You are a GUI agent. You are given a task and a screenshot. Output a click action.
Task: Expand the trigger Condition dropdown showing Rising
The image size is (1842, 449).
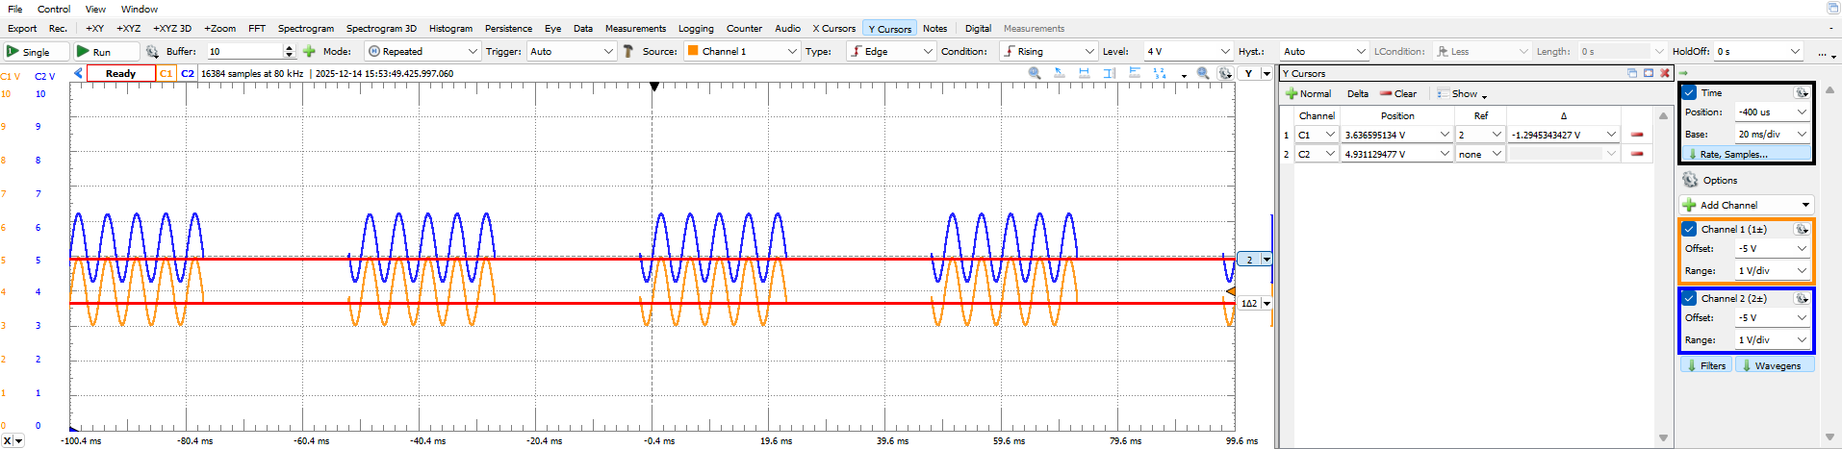click(x=1048, y=52)
